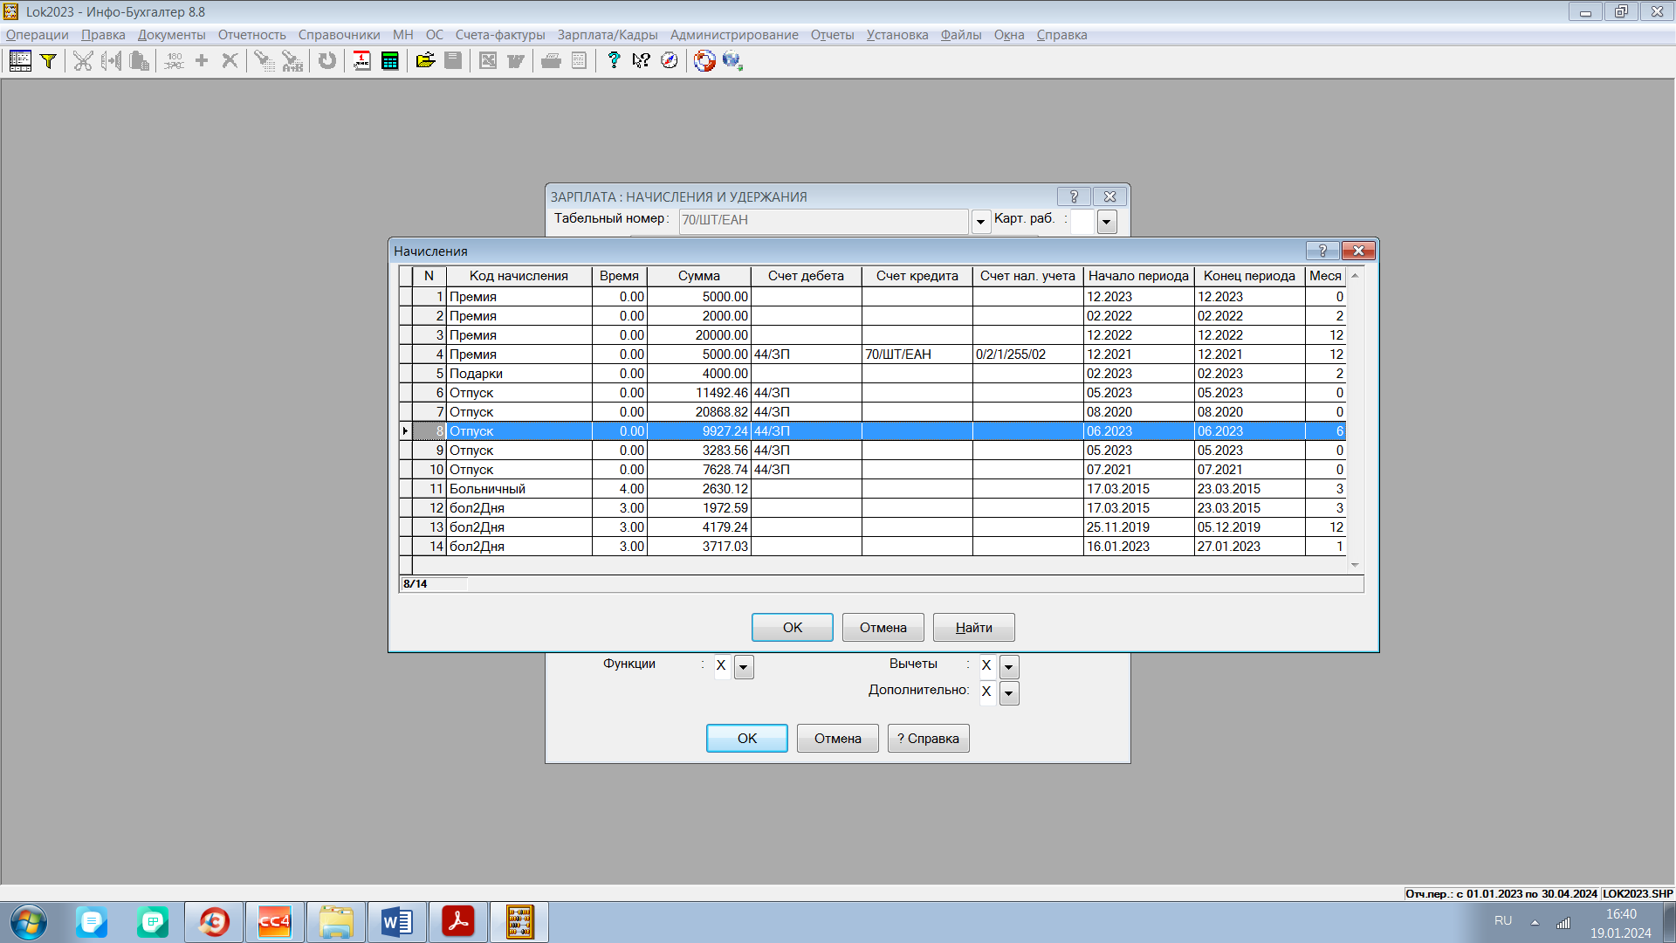Open the Документы menu
The image size is (1676, 943).
pyautogui.click(x=172, y=35)
